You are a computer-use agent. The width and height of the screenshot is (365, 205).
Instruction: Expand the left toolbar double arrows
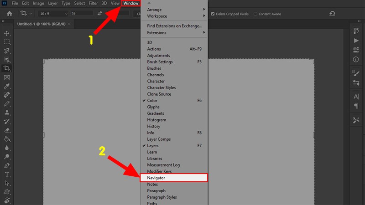(3, 21)
